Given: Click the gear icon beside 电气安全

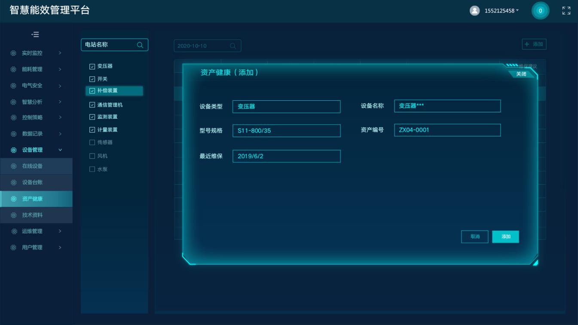Looking at the screenshot, I should [x=13, y=86].
